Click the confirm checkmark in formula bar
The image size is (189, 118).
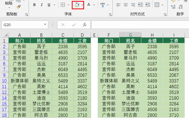[74, 25]
